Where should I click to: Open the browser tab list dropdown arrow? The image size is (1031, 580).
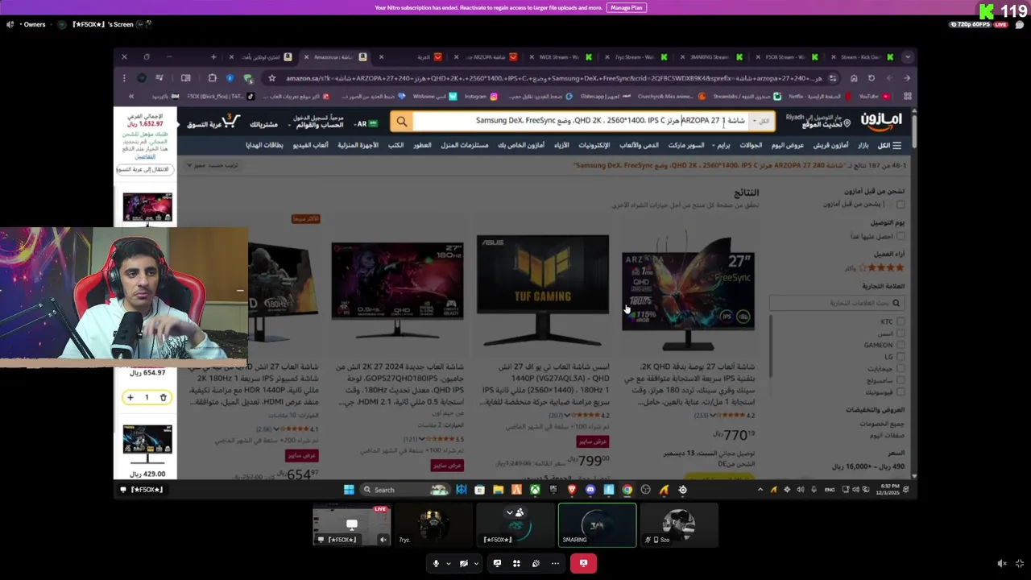point(908,57)
